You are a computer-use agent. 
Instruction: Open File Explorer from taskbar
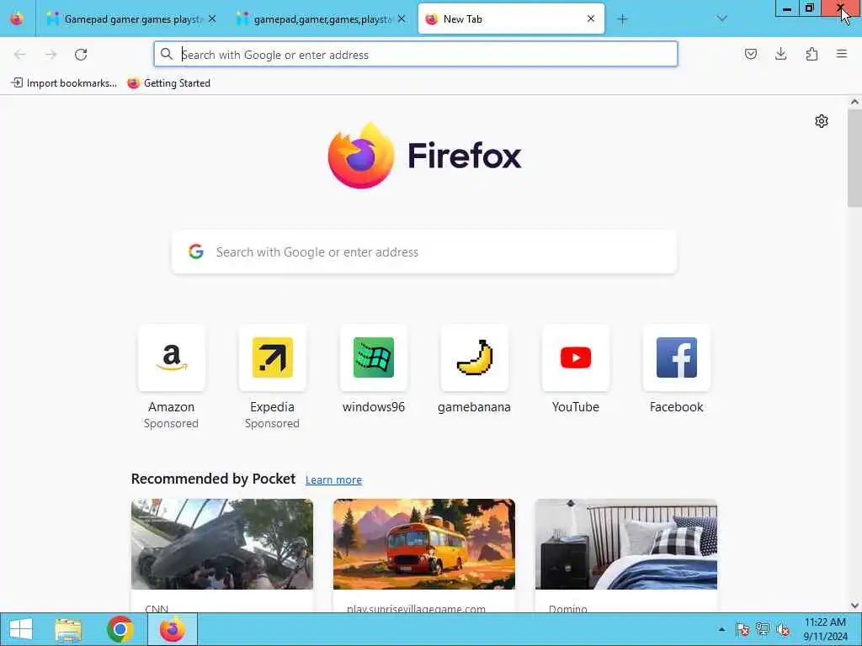[x=69, y=629]
